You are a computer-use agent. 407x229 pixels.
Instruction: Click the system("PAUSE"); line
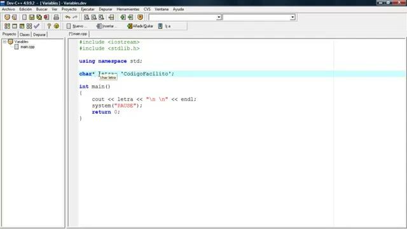tap(117, 106)
